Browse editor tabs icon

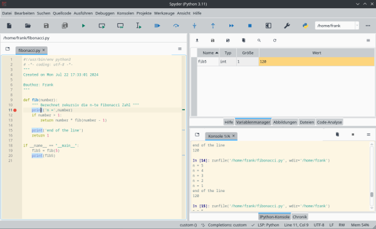pos(8,49)
